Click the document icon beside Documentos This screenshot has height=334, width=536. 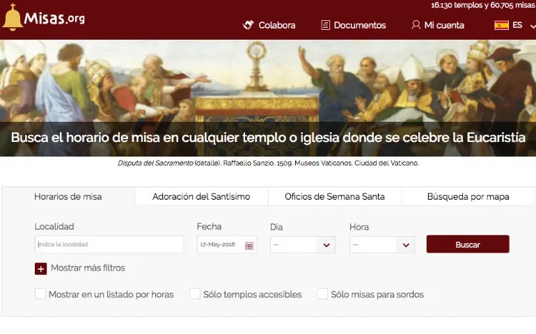pyautogui.click(x=325, y=25)
